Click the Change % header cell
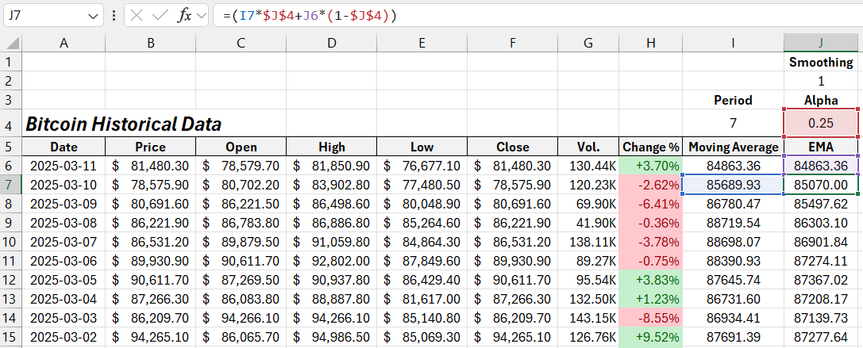This screenshot has height=348, width=863. click(x=650, y=147)
